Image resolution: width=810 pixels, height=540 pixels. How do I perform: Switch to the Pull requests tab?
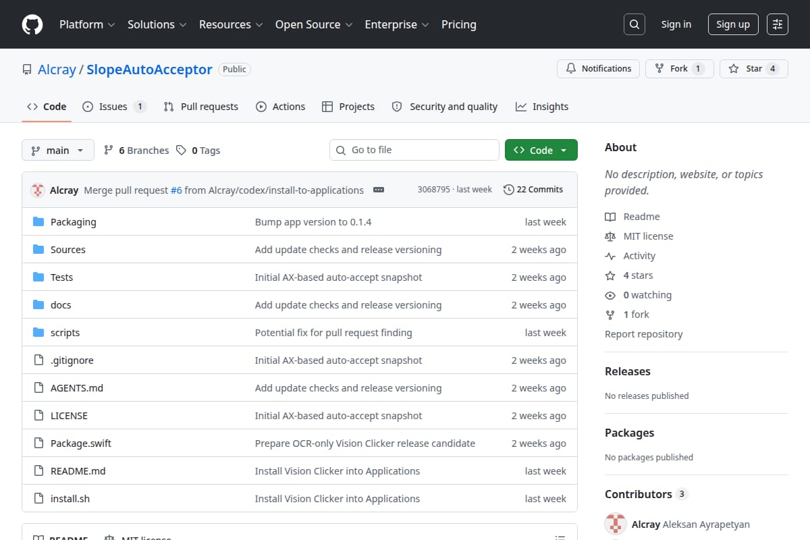(201, 107)
